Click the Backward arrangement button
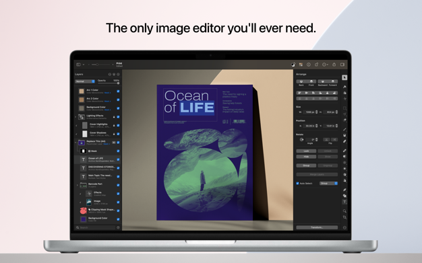 (322, 81)
